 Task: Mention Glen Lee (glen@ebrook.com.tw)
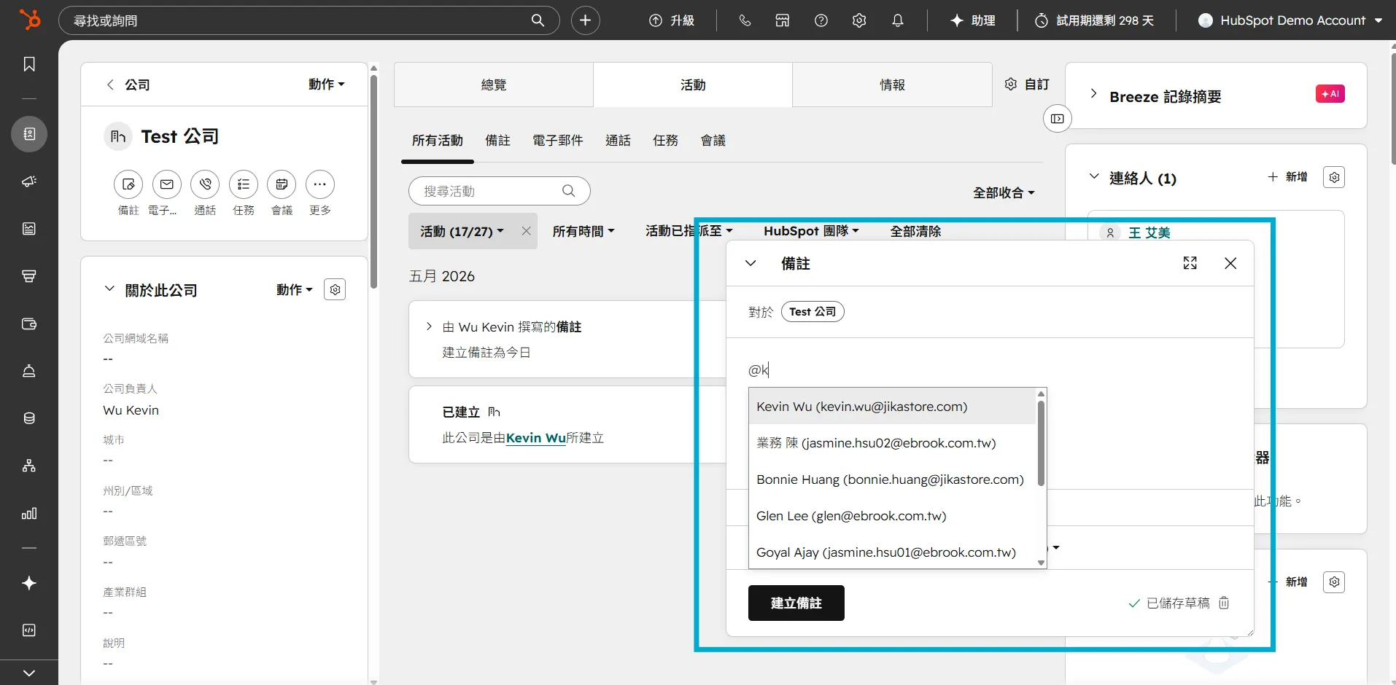tap(892, 516)
